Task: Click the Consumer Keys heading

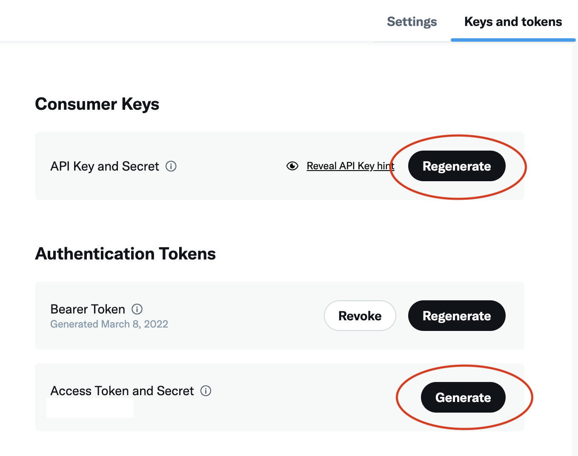Action: pos(97,104)
